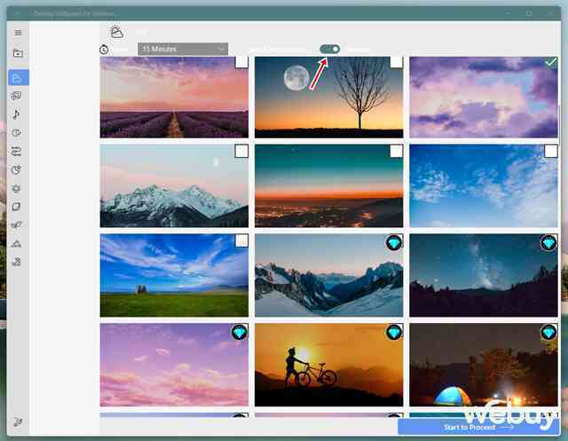
Task: Open the moon icon in the sidebar
Action: [16, 169]
